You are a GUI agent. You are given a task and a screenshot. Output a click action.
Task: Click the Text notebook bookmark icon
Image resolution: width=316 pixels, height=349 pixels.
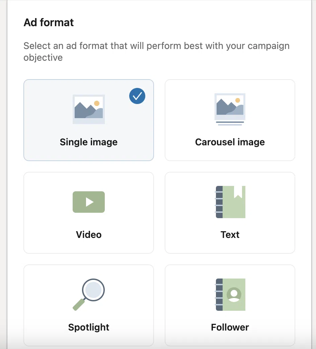pos(230,202)
